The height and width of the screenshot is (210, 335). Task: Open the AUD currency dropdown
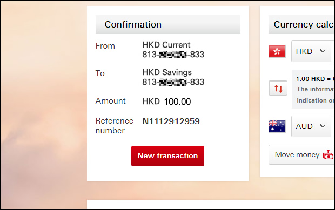[311, 126]
